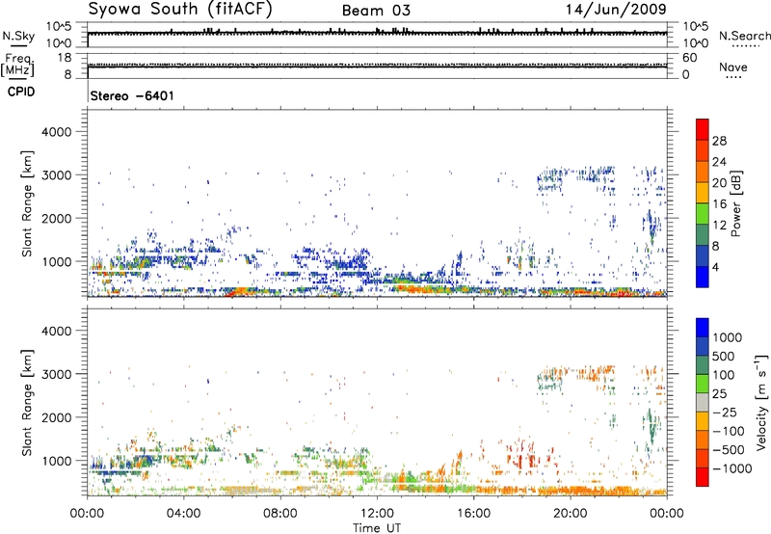Click the 'Time UT' axis label

pyautogui.click(x=377, y=528)
